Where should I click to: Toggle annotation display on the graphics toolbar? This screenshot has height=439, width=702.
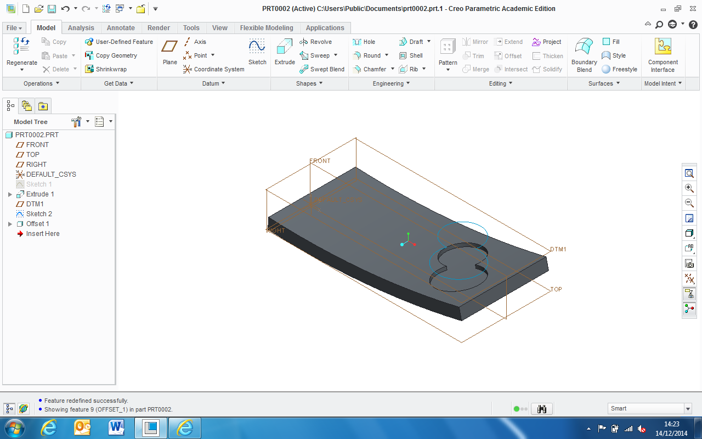(689, 294)
